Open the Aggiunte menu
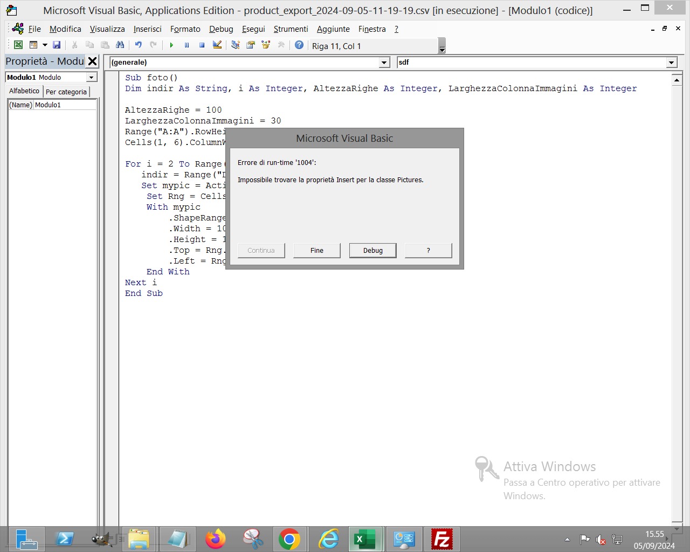The image size is (690, 552). 333,29
